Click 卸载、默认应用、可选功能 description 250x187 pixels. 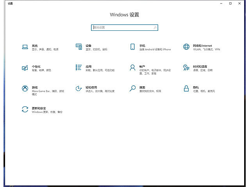pyautogui.click(x=100, y=70)
